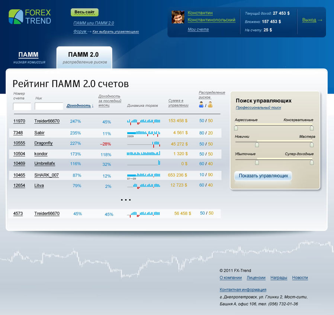Click the trading chart for Umbrellafx
334x315 pixels.
(144, 163)
